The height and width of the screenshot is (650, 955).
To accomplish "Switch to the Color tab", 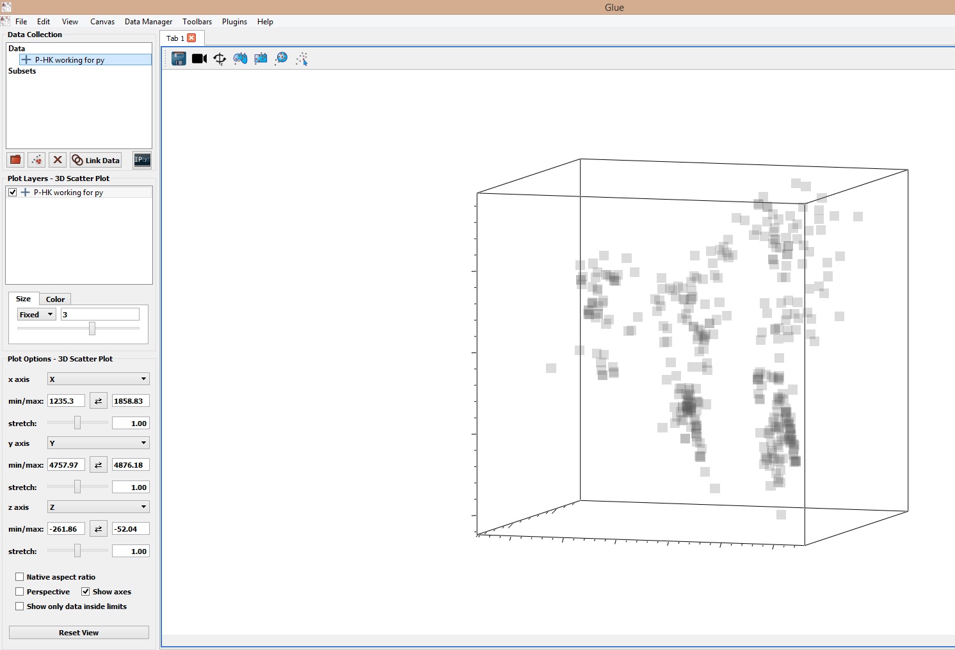I will (54, 299).
